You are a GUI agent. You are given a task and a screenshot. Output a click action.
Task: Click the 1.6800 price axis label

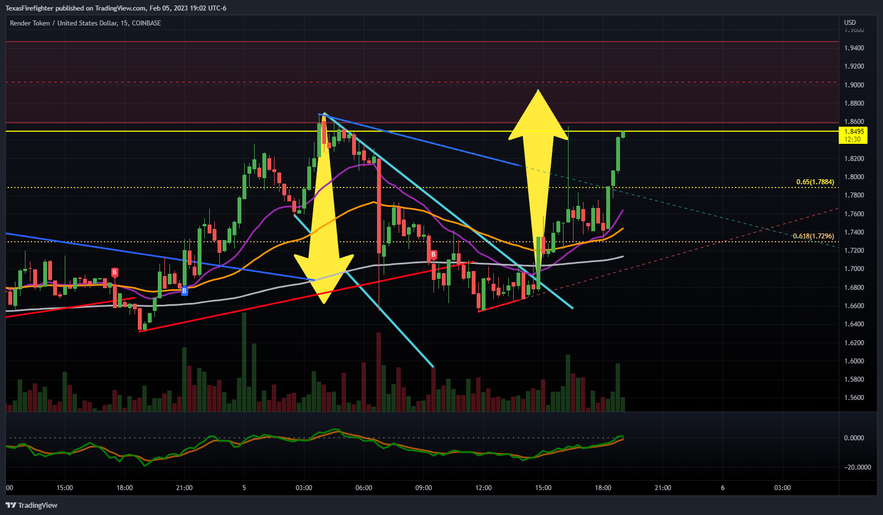(854, 288)
